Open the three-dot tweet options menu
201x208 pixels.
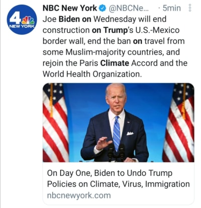[190, 8]
